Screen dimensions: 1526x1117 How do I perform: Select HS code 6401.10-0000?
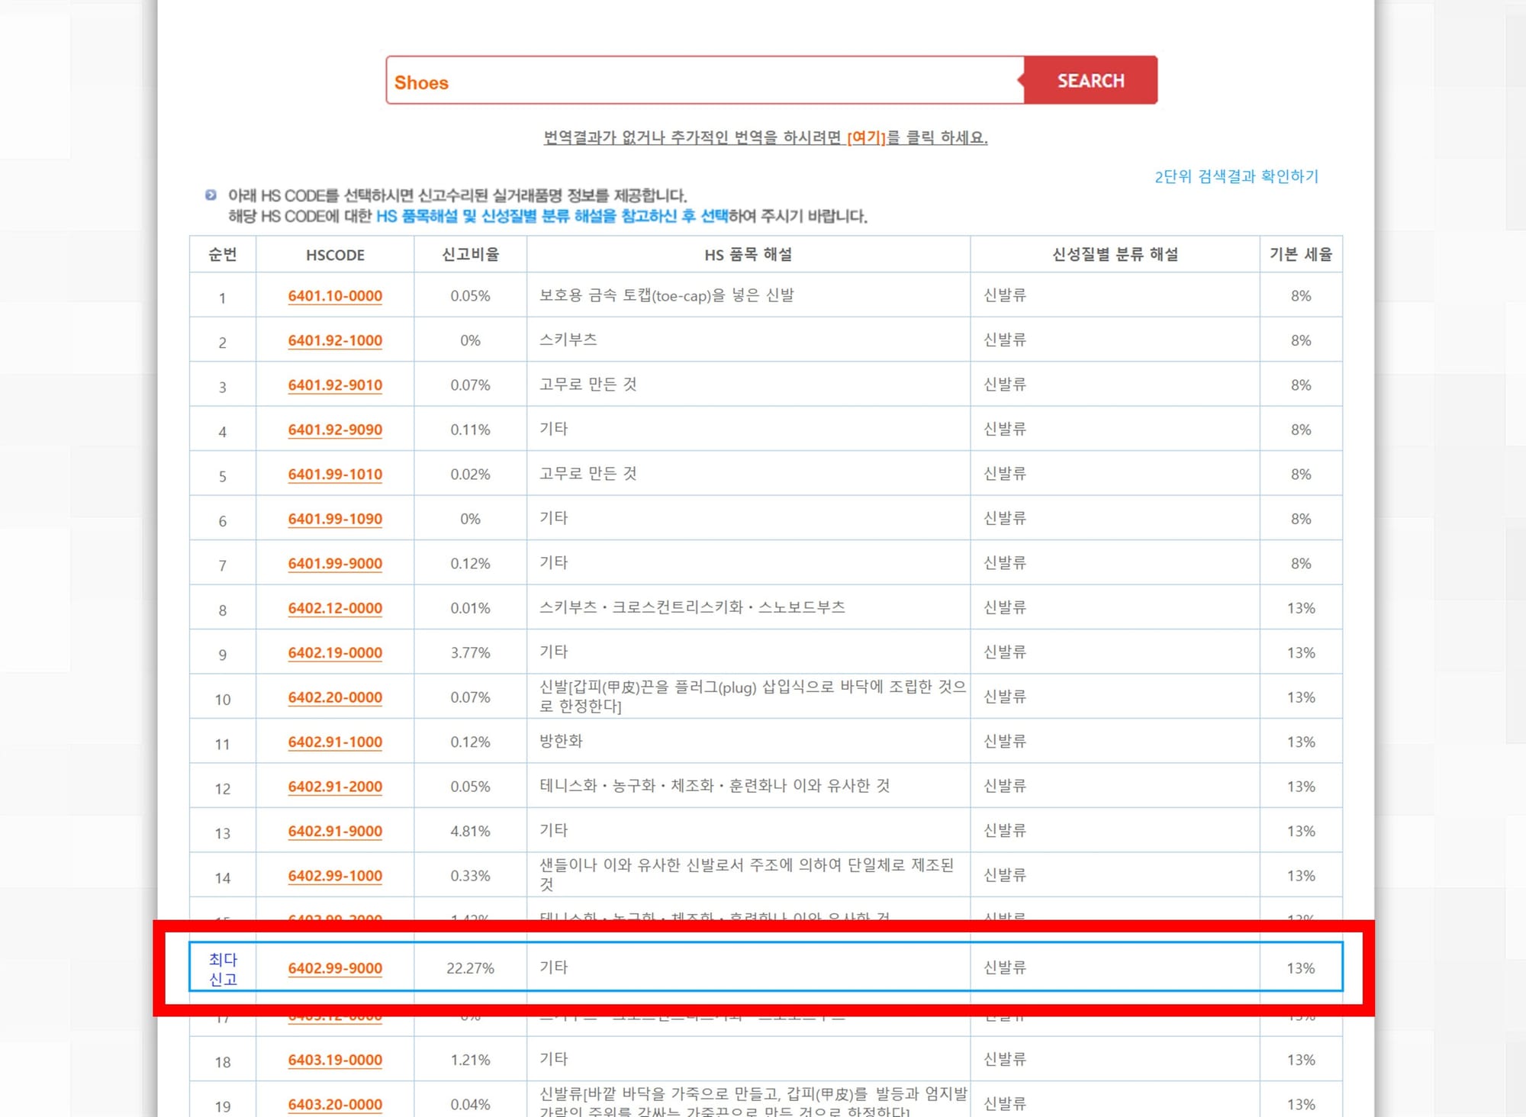coord(334,296)
